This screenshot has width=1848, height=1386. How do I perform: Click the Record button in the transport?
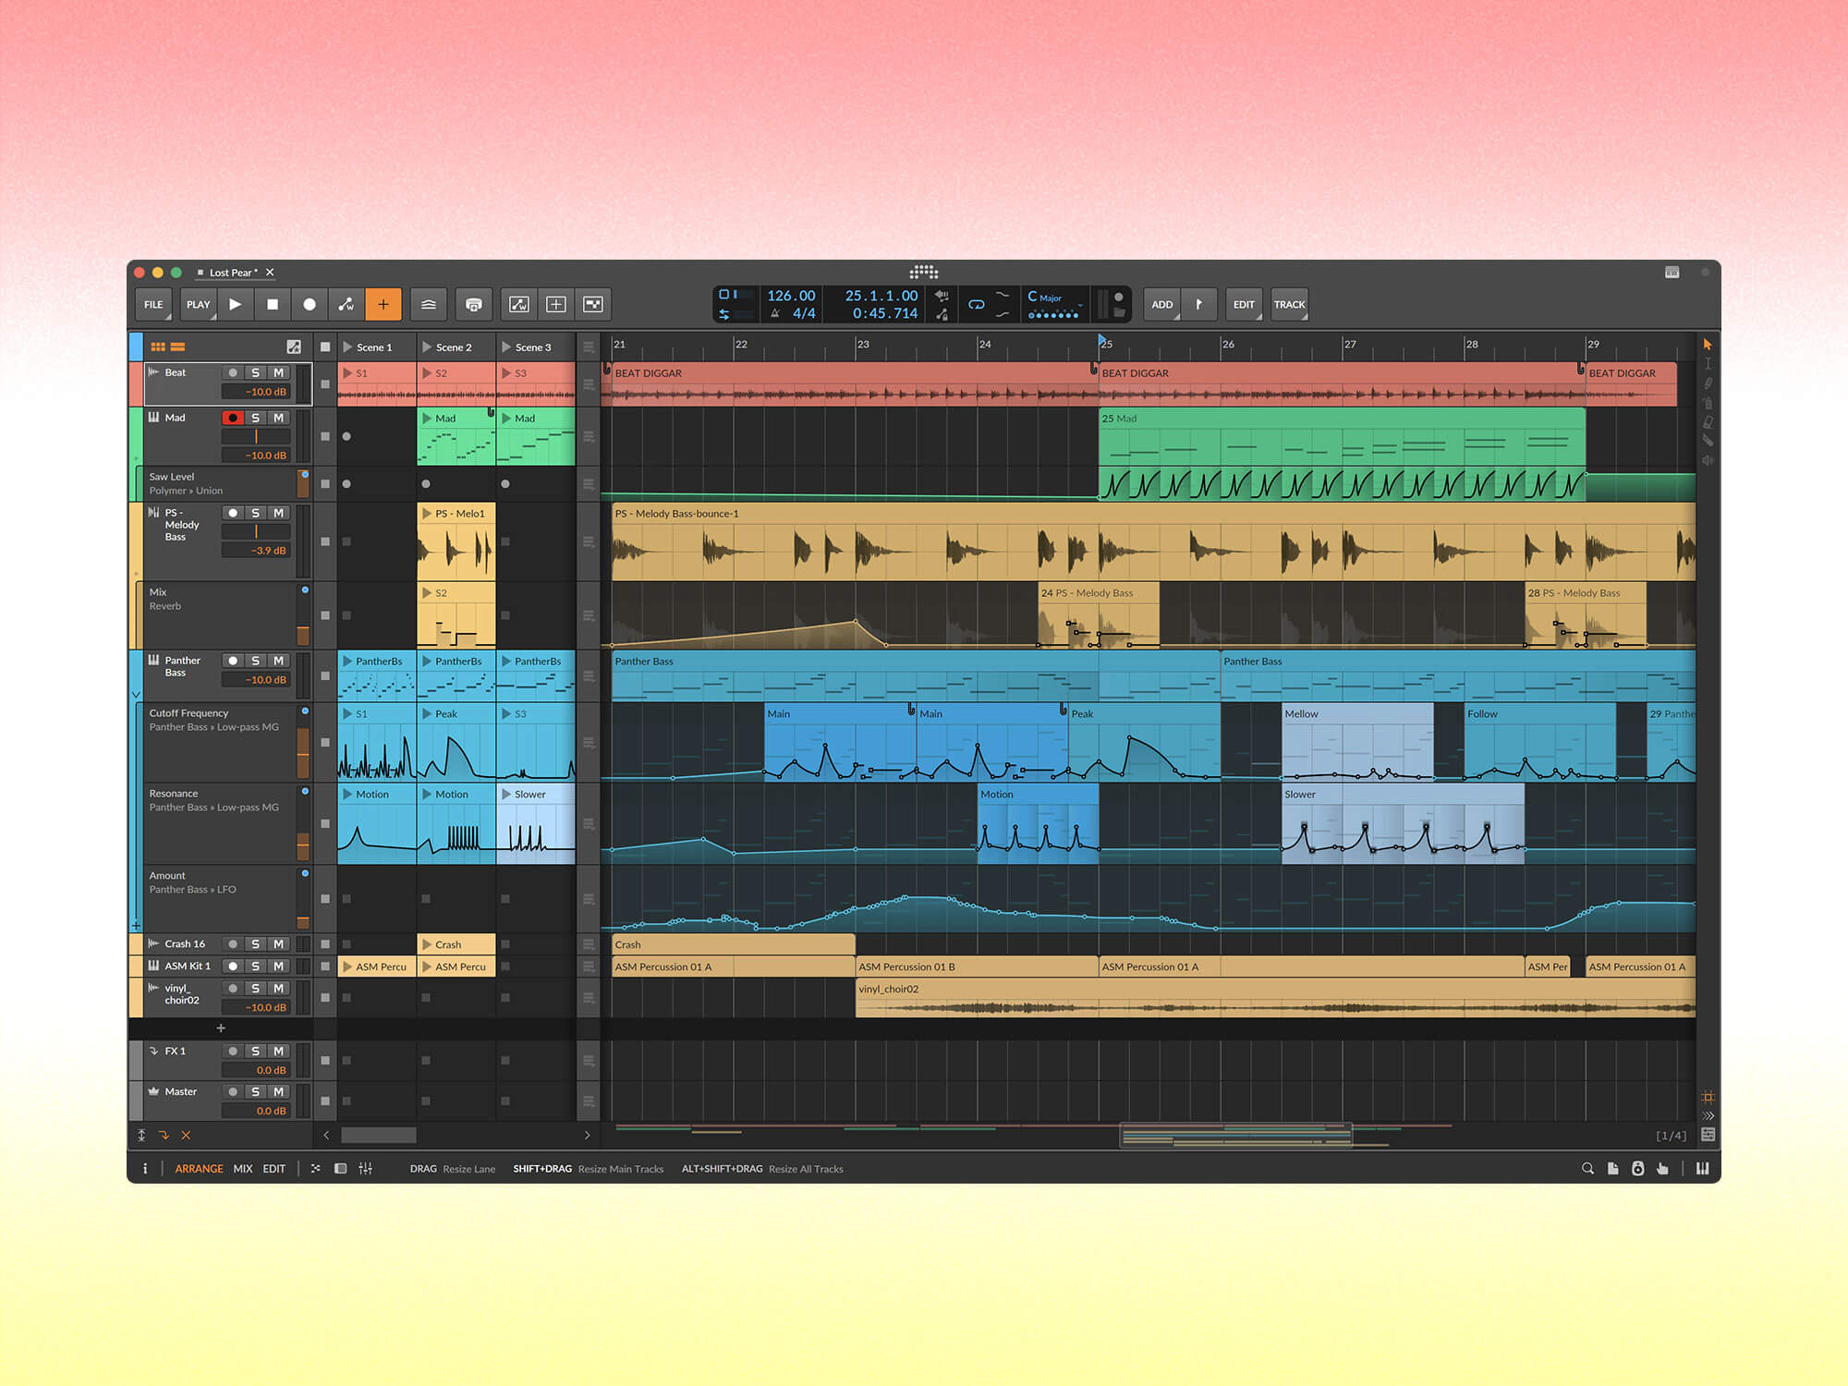[309, 304]
